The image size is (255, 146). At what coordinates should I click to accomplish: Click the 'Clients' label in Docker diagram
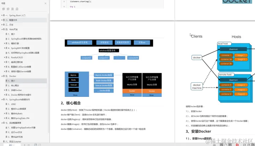click(197, 36)
